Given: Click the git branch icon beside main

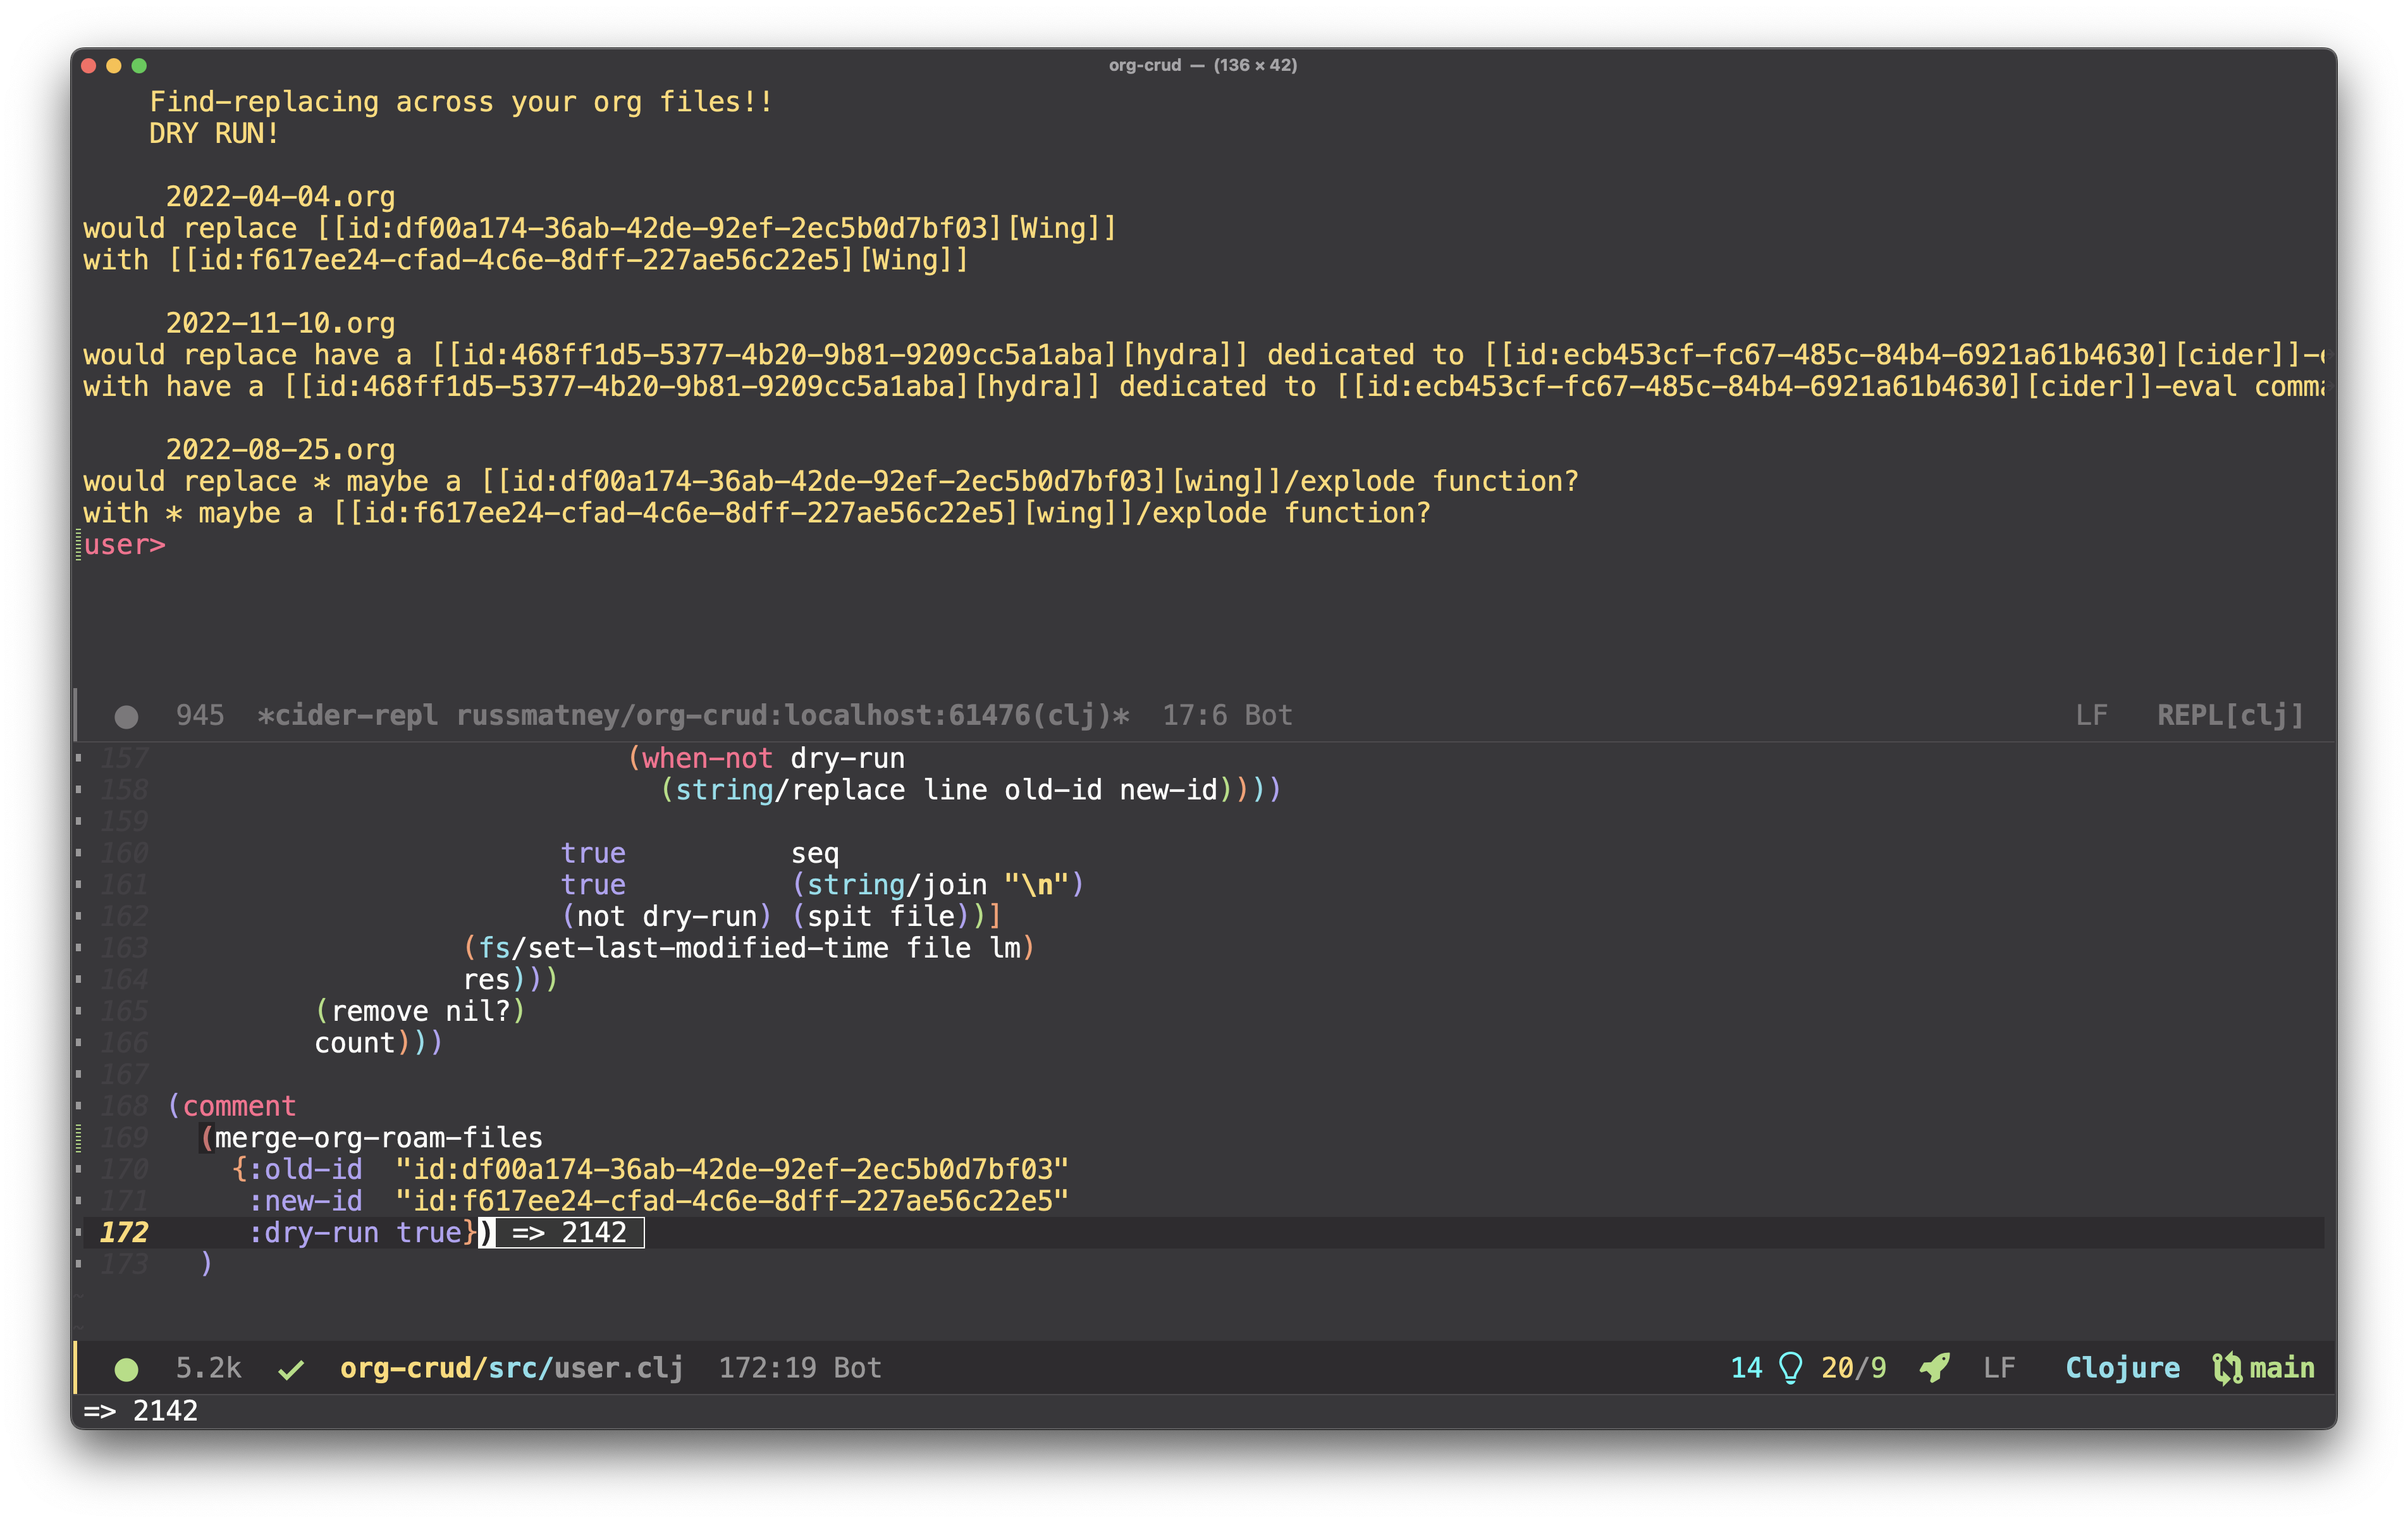Looking at the screenshot, I should click(x=2227, y=1368).
